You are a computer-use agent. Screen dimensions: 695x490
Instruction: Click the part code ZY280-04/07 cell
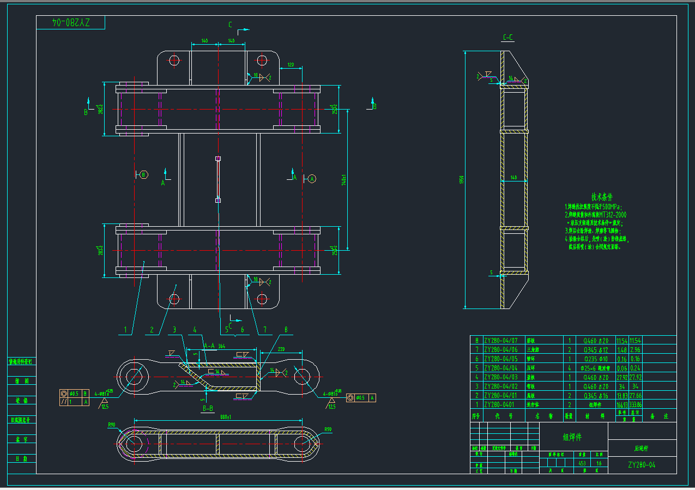[x=504, y=340]
